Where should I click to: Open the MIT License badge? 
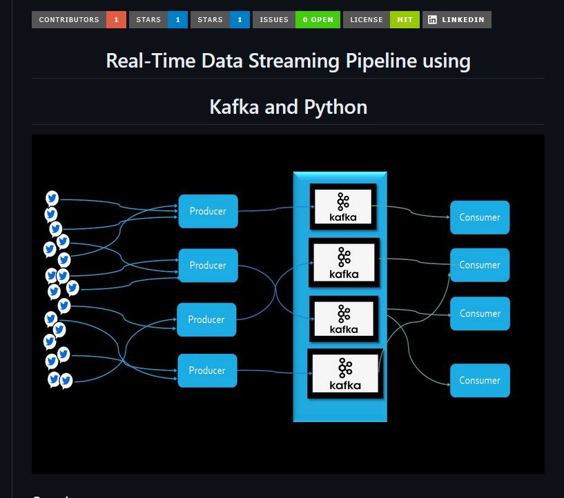[381, 20]
